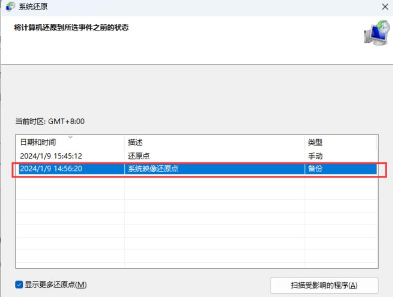Click the computer restore clock graphic

click(x=377, y=33)
